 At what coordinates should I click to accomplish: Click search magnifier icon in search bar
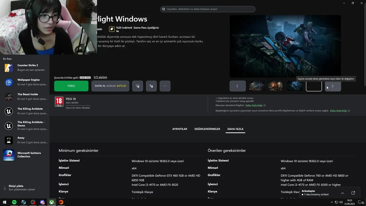coord(164,9)
